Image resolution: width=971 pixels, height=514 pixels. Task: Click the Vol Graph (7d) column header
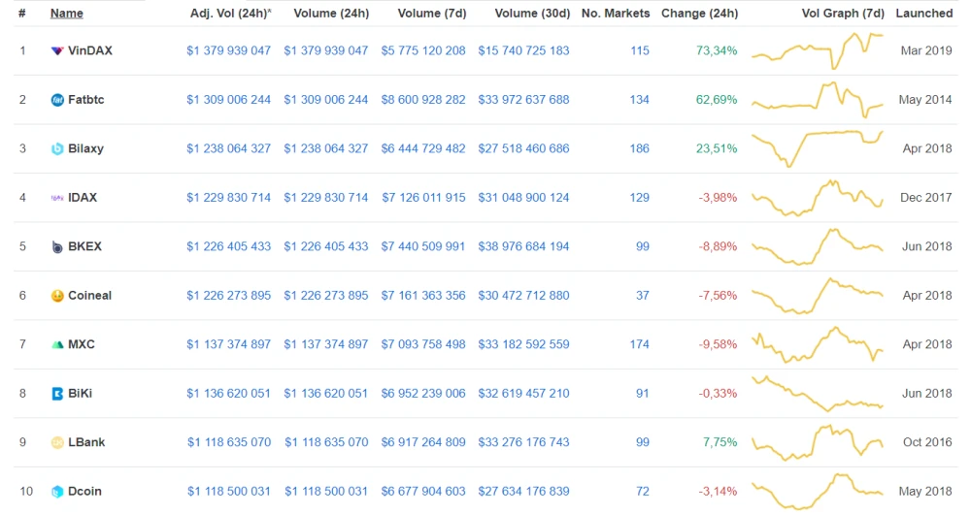(843, 13)
